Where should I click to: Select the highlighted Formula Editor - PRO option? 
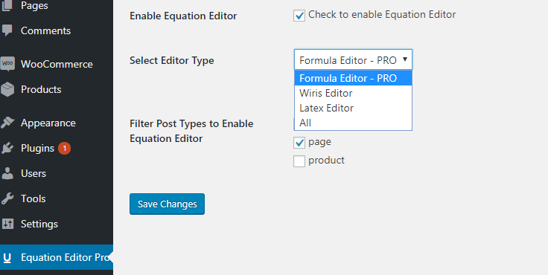point(354,78)
